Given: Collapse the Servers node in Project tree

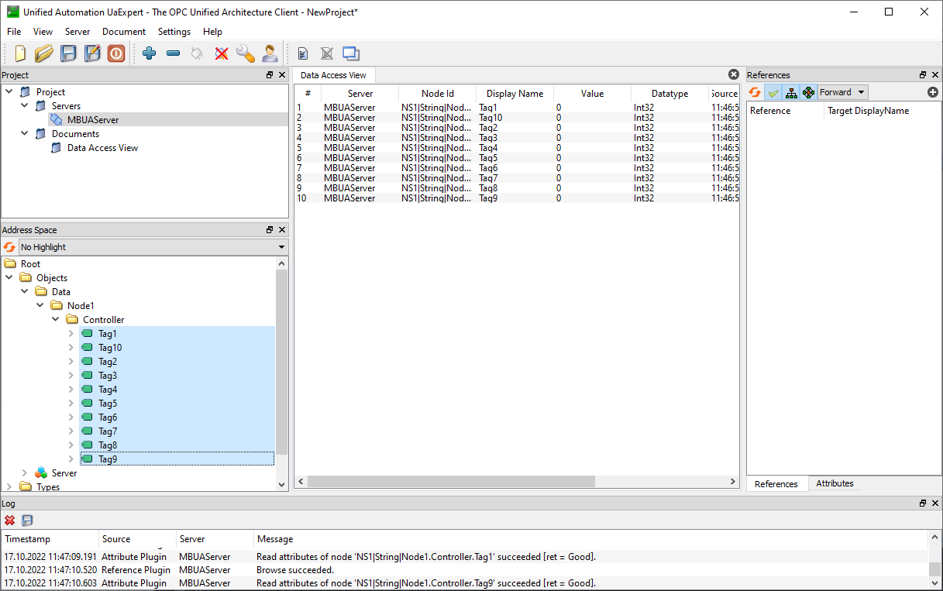Looking at the screenshot, I should (25, 106).
